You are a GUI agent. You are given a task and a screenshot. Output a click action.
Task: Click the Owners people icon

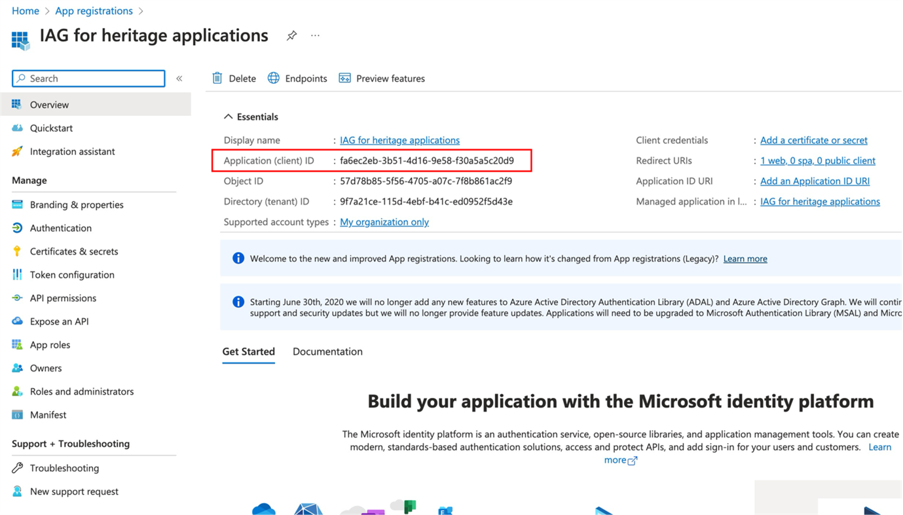click(17, 368)
